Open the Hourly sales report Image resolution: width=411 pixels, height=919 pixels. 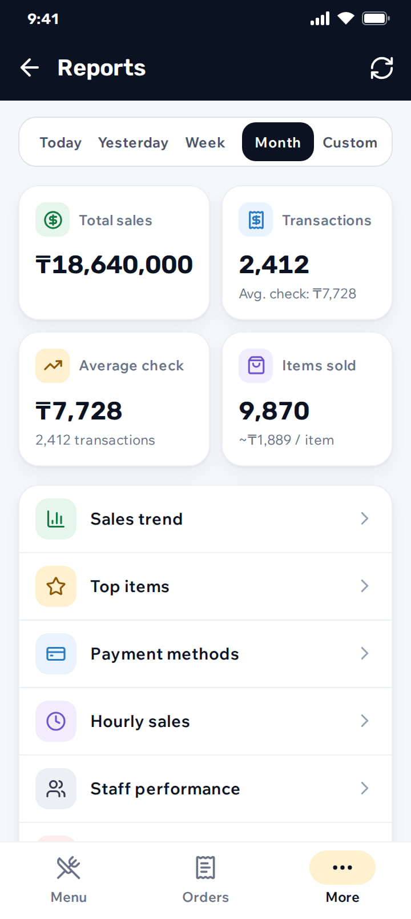(x=205, y=721)
